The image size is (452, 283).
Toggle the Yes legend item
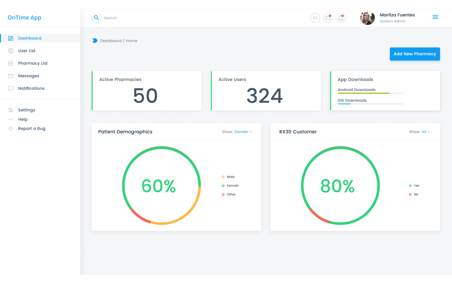click(414, 186)
